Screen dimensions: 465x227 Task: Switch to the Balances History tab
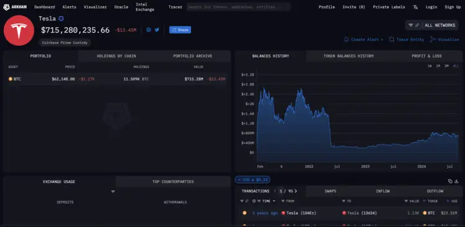tap(270, 56)
